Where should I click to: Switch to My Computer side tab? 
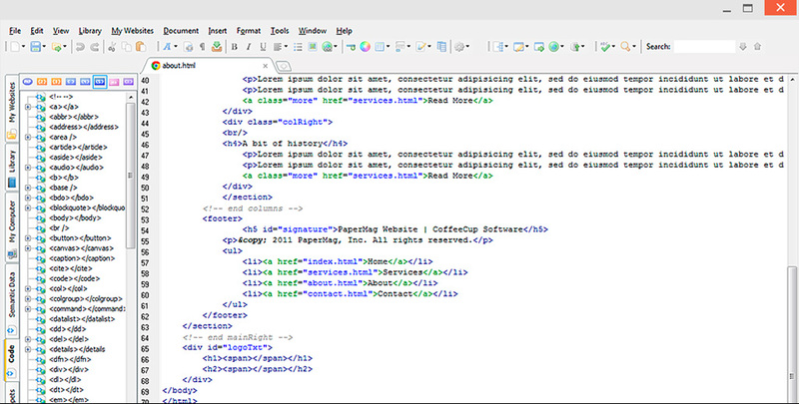pyautogui.click(x=12, y=227)
